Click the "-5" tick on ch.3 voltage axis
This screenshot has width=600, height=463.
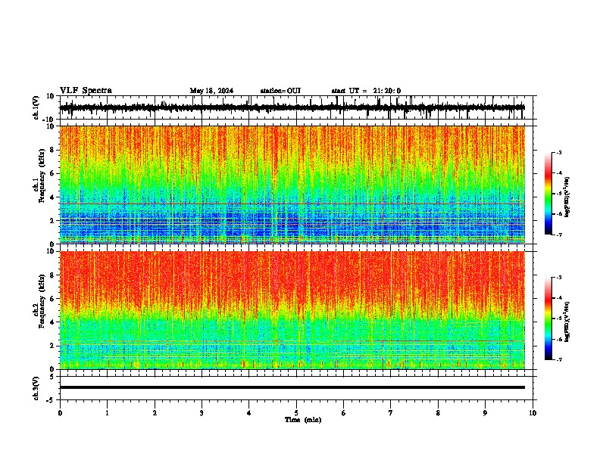click(x=51, y=400)
